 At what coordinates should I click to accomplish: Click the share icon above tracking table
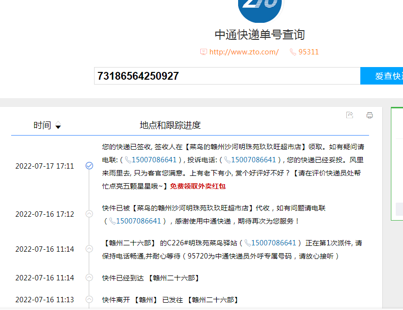pos(350,115)
